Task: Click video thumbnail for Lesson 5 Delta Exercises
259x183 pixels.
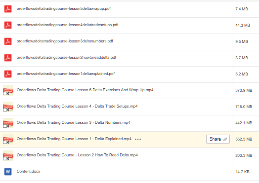Action: point(8,90)
